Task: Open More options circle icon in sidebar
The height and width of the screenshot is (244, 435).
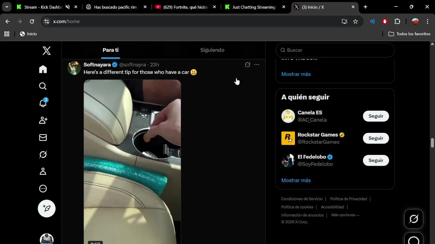Action: (x=43, y=189)
